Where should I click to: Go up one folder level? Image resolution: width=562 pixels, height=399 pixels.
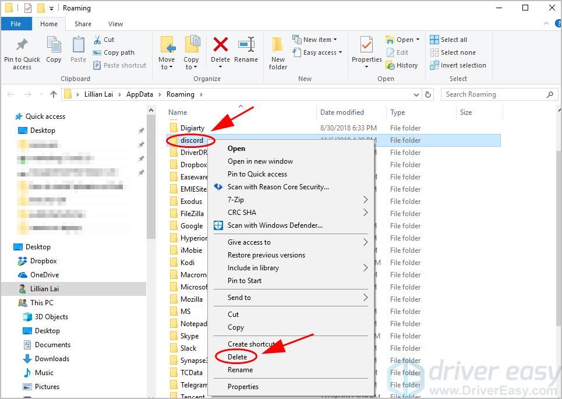[x=54, y=94]
